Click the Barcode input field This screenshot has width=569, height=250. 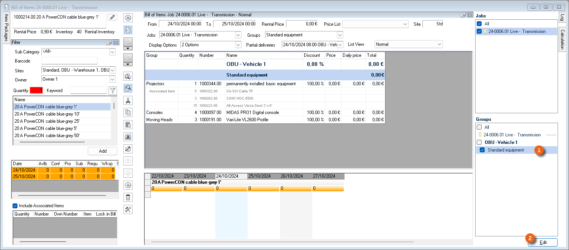pos(69,61)
